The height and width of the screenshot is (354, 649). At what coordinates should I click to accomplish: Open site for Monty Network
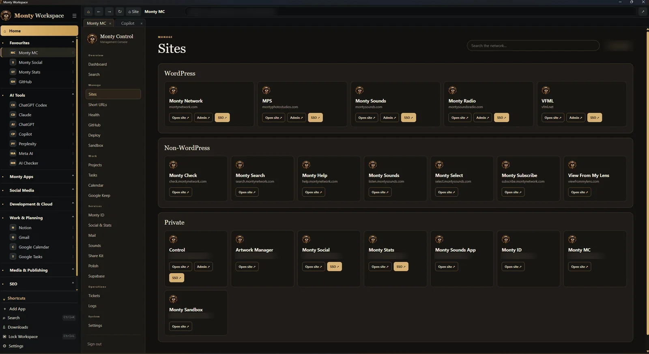click(x=181, y=118)
